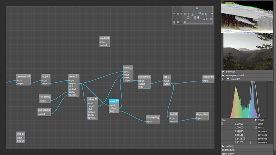Select the blend 02 node title

[x=128, y=68]
